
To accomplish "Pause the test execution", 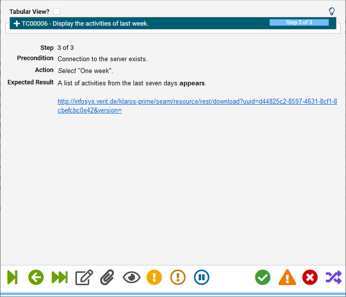I will (x=202, y=277).
